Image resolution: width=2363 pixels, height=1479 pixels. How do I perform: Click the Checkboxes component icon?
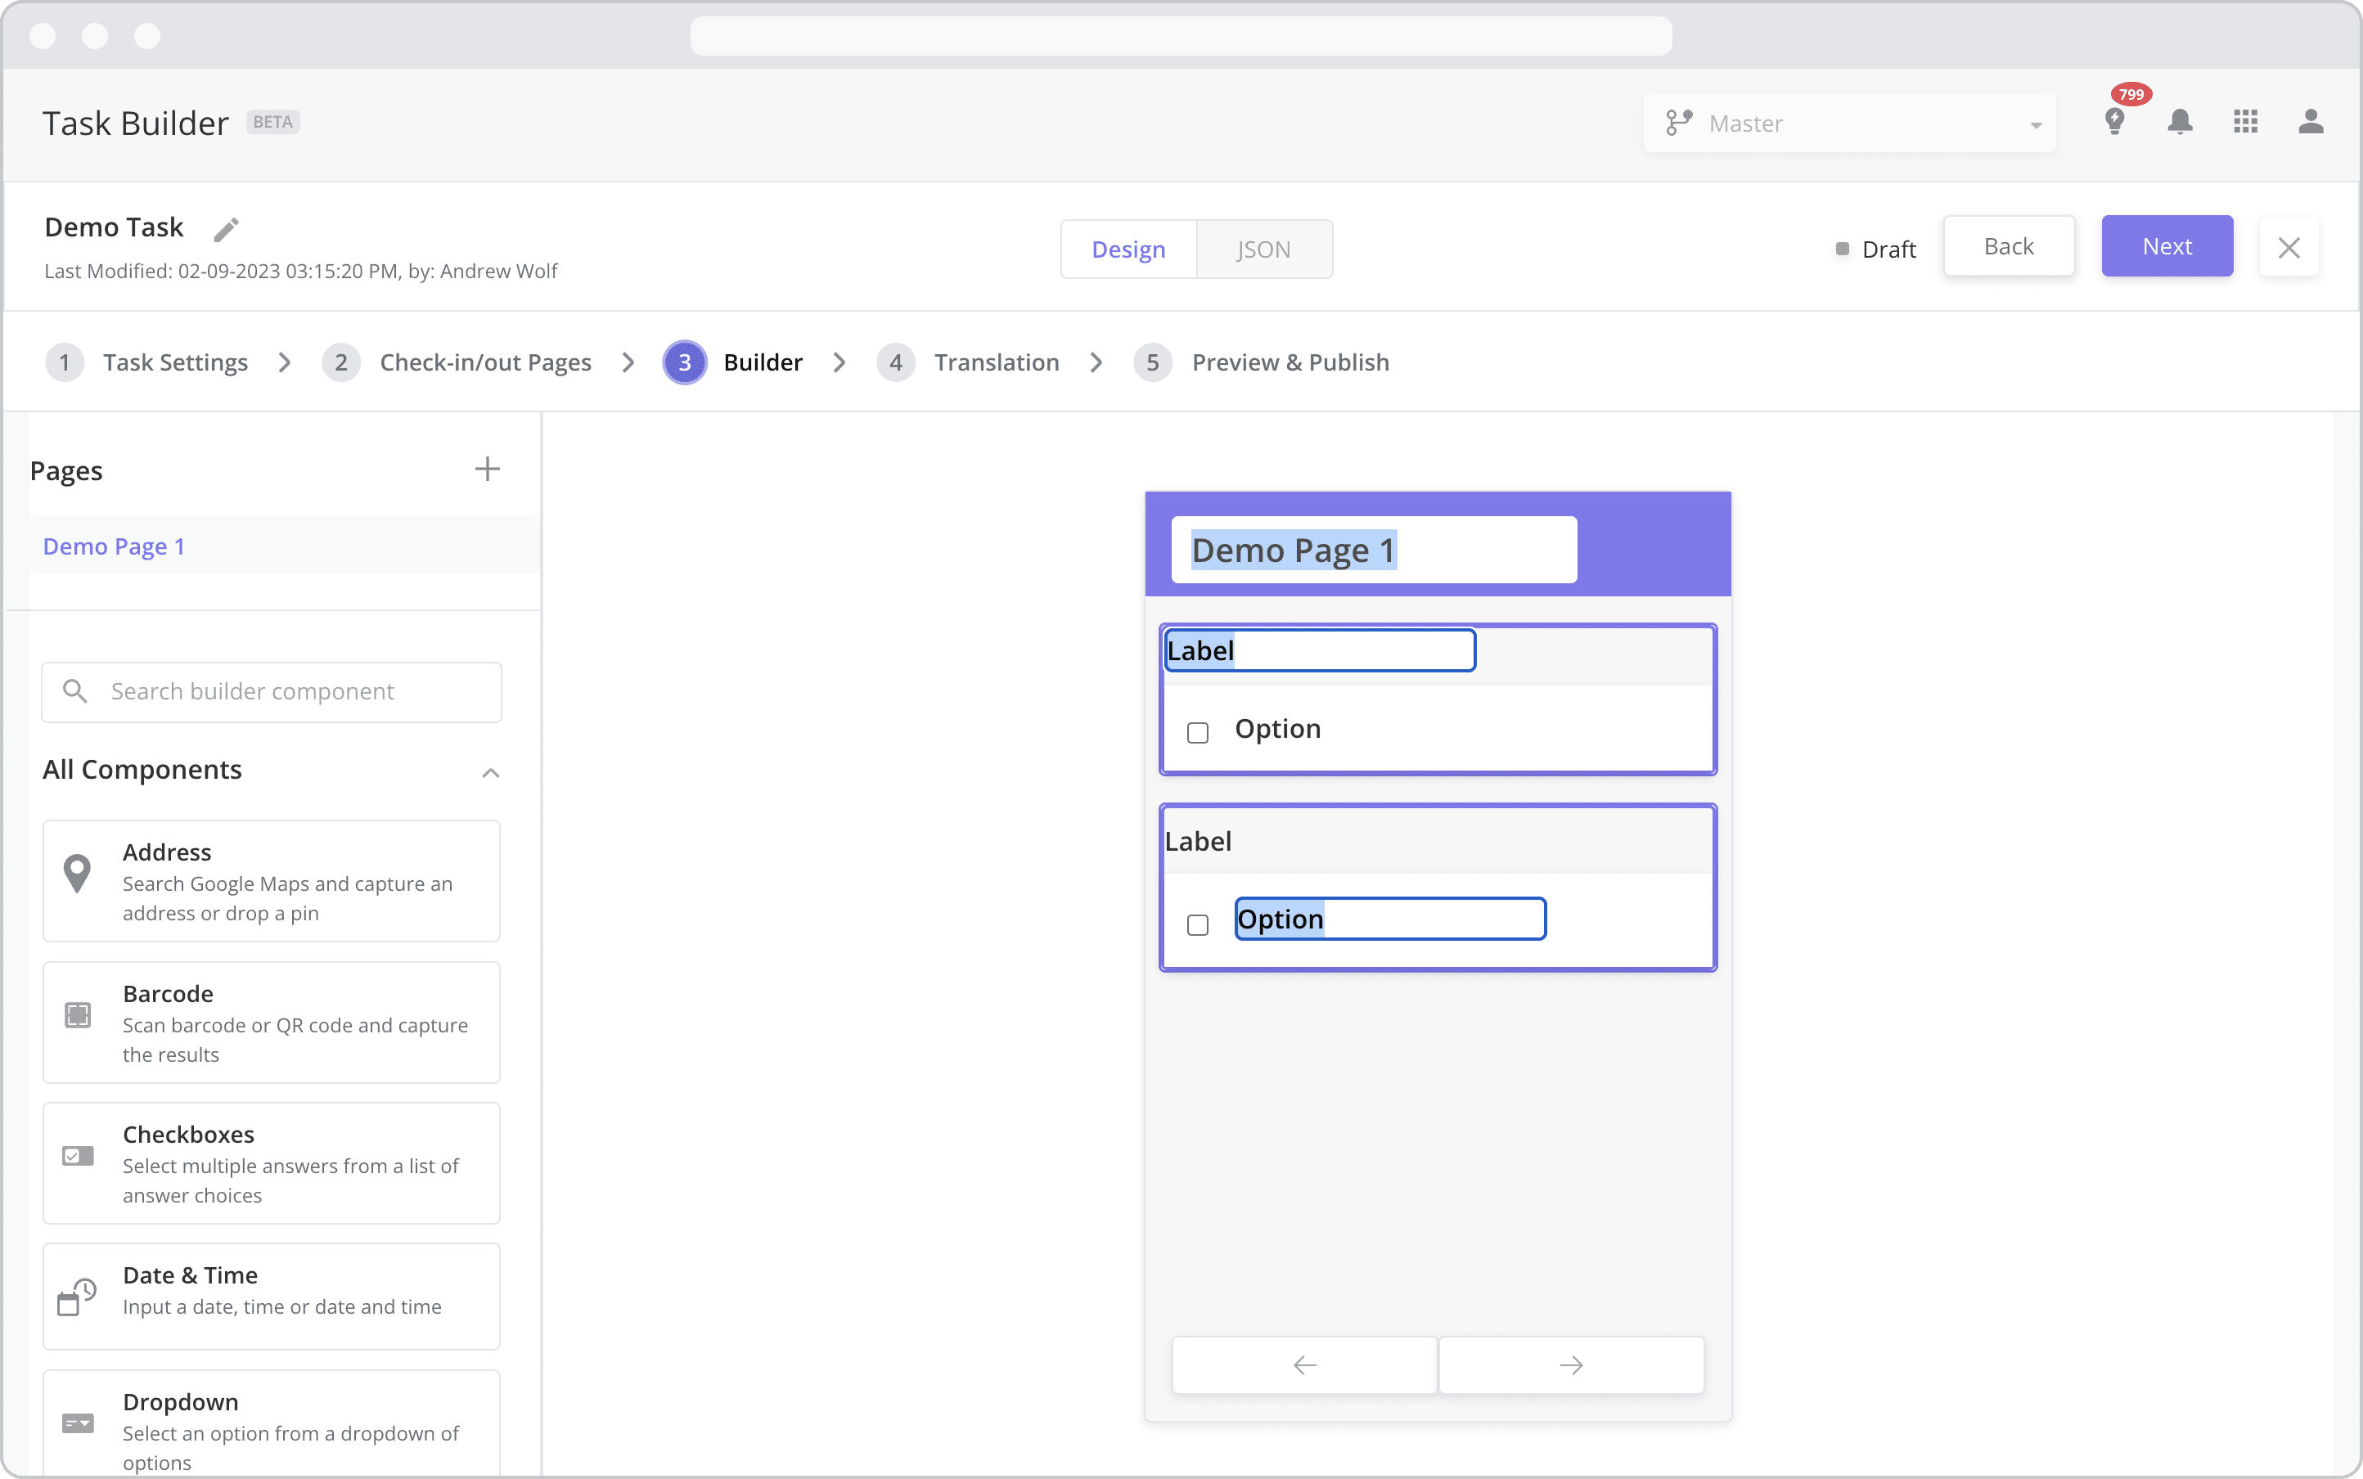[x=77, y=1155]
